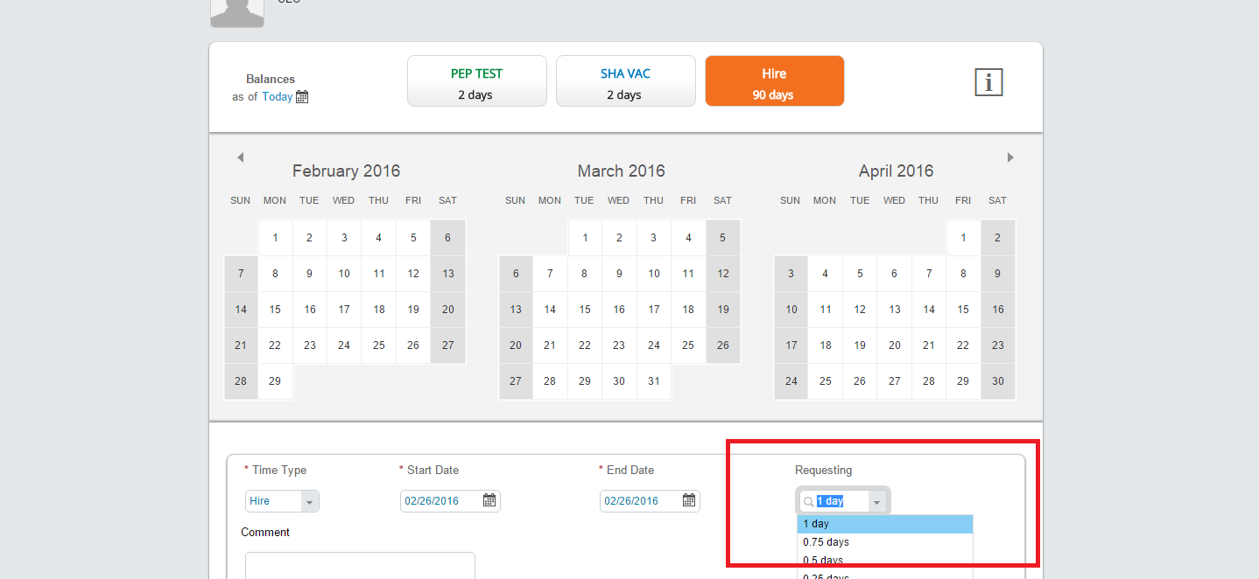
Task: Select April 5 on the calendar
Action: (860, 274)
